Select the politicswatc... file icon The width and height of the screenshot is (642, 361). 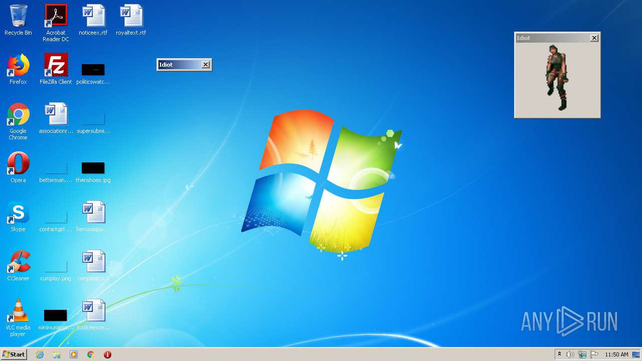[93, 73]
